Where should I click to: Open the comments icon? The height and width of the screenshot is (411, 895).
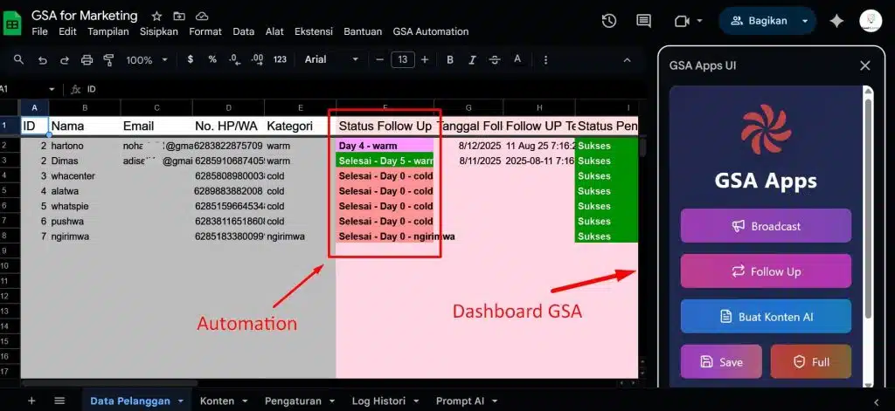pos(644,21)
